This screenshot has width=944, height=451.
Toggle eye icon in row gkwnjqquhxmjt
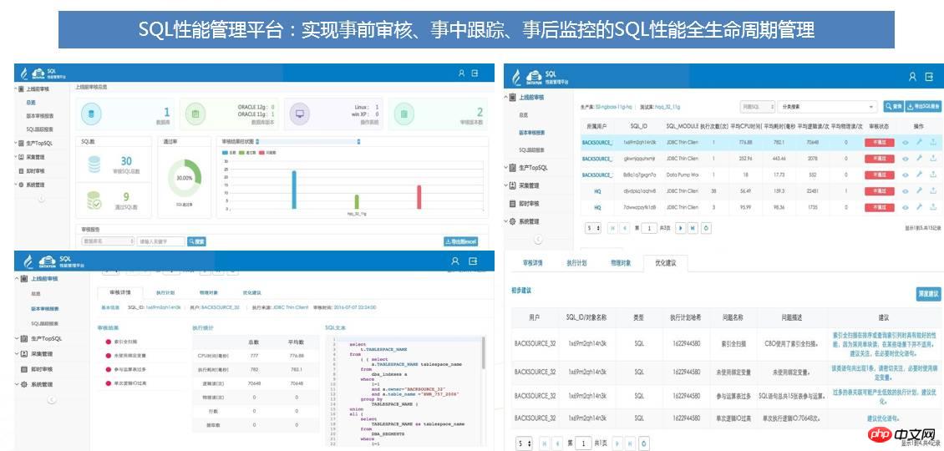905,159
